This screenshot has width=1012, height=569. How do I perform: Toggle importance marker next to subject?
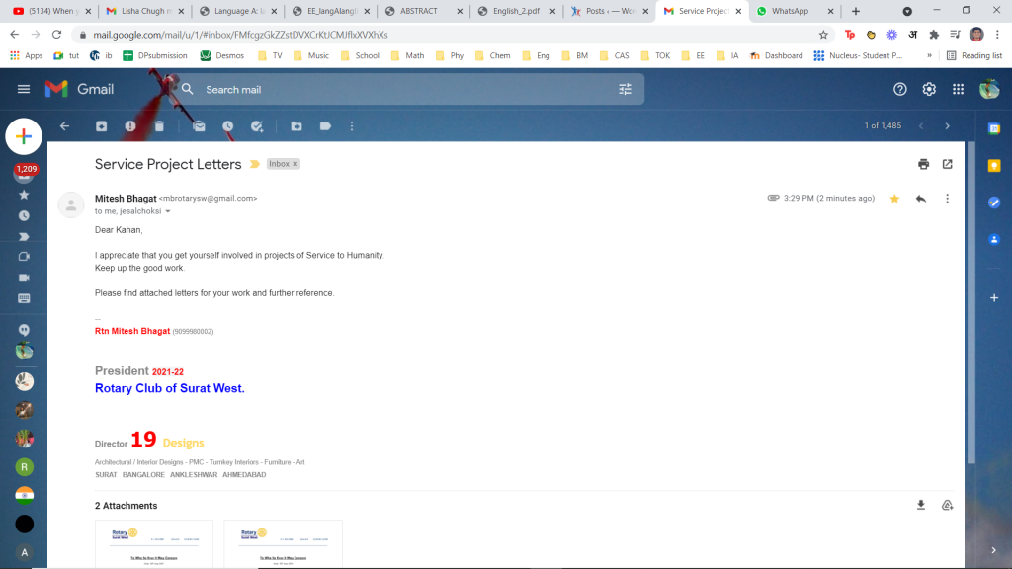(255, 164)
